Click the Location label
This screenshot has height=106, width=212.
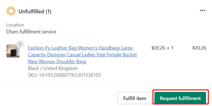15,25
